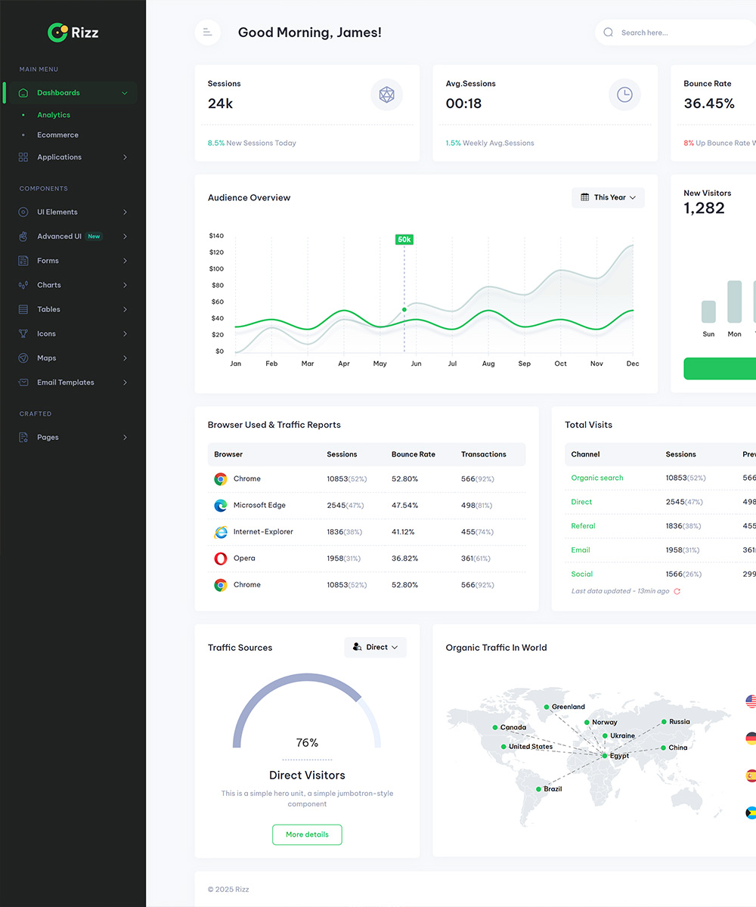Click the 50k marker on Audience chart
Image resolution: width=756 pixels, height=907 pixels.
click(404, 240)
